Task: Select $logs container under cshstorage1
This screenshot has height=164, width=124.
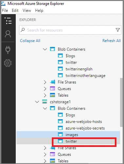Action: click(70, 115)
